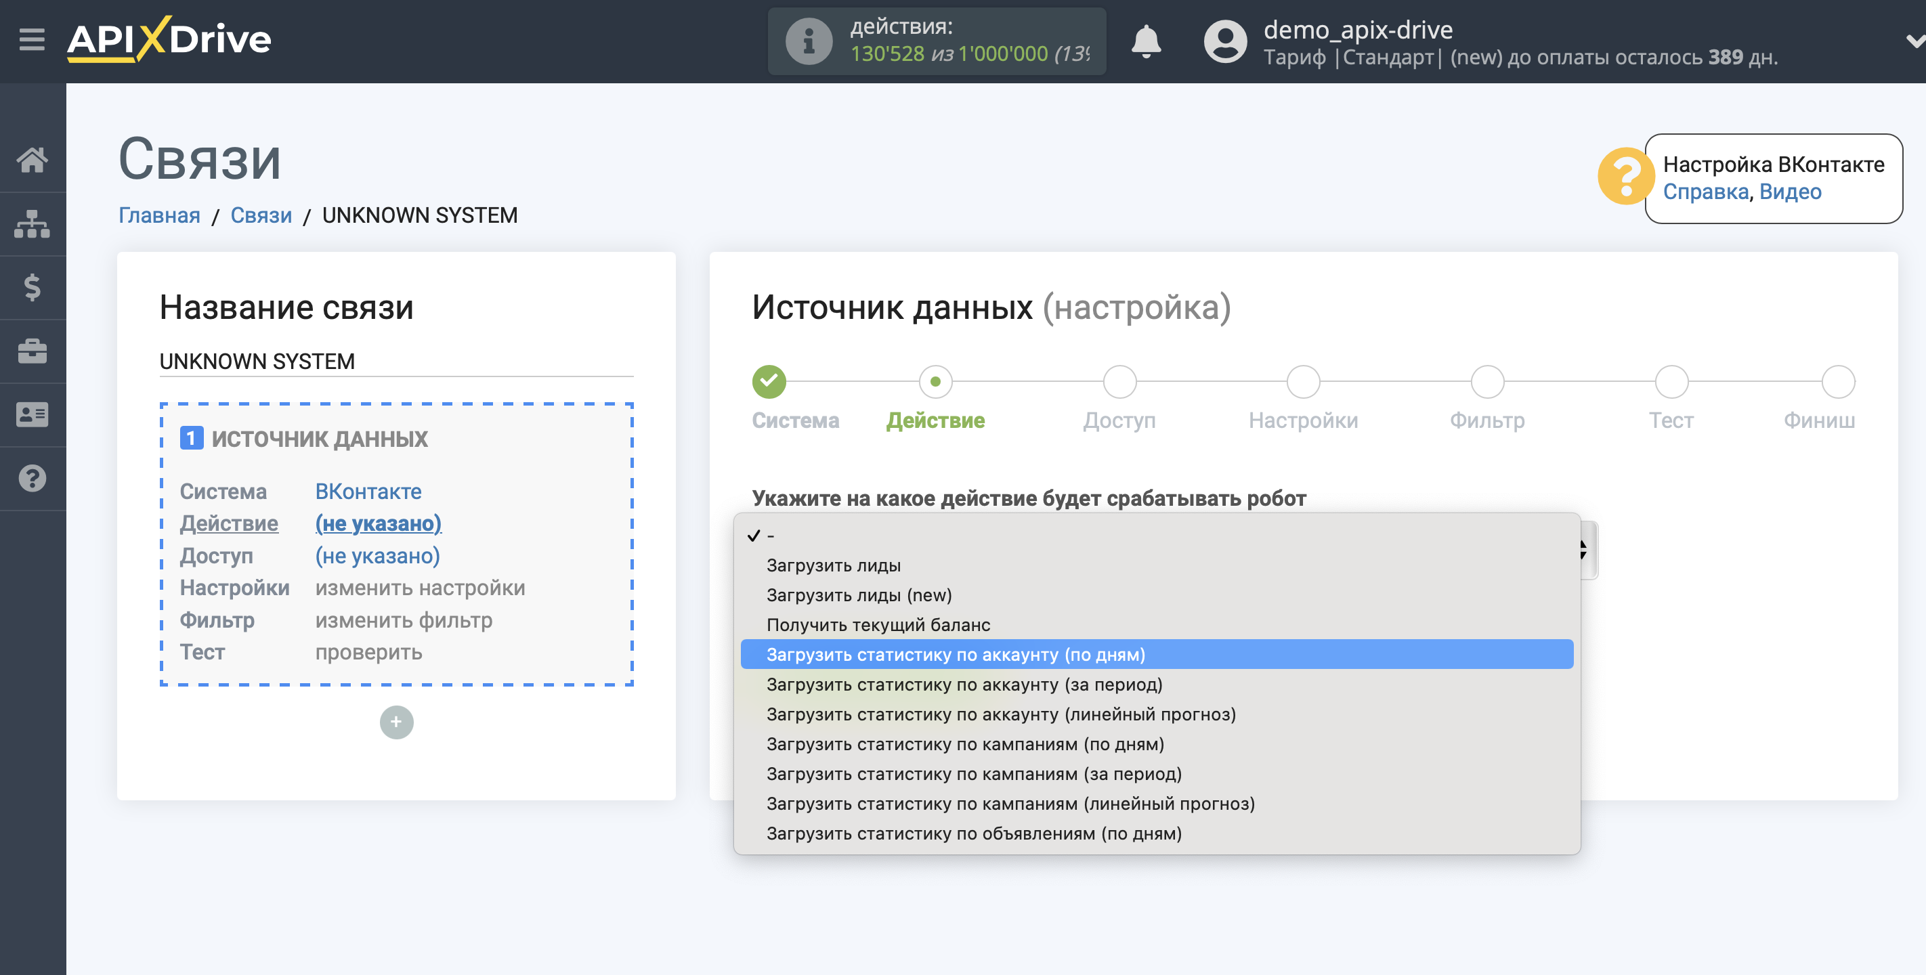1926x975 pixels.
Task: Select Загрузить лиды (new) option
Action: point(1157,595)
